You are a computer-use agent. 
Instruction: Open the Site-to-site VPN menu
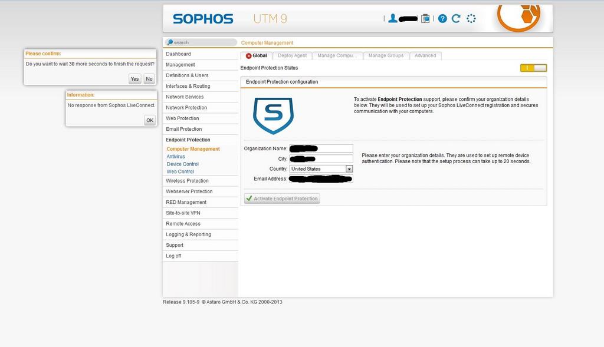(201, 213)
